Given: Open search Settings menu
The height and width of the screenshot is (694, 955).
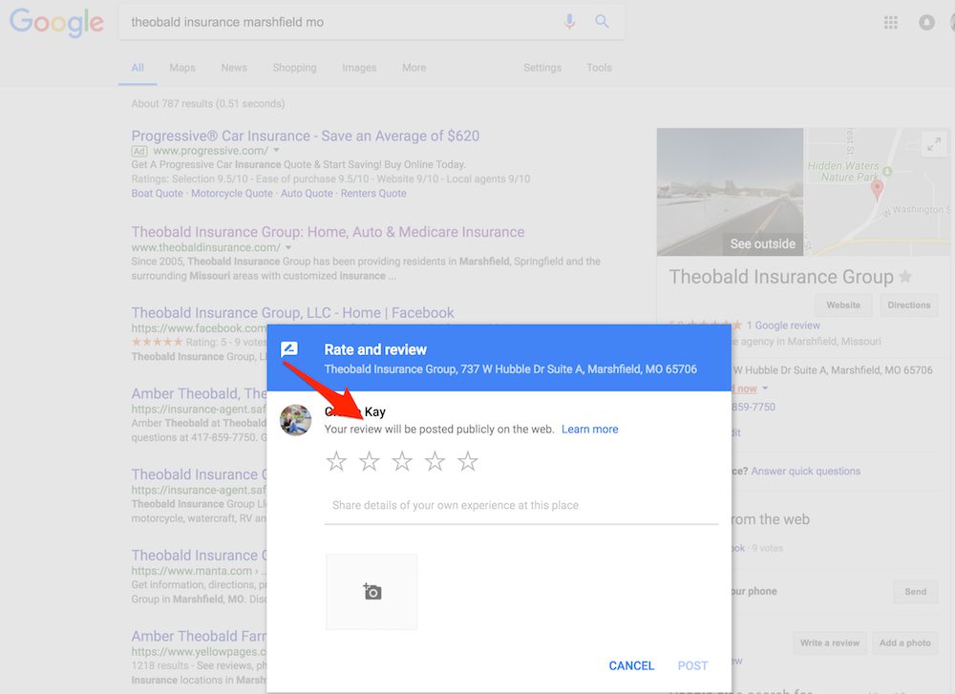Looking at the screenshot, I should coord(542,68).
